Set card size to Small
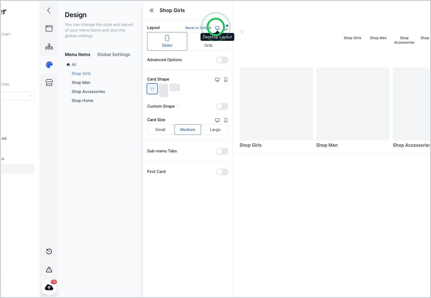The height and width of the screenshot is (298, 431). (x=160, y=130)
